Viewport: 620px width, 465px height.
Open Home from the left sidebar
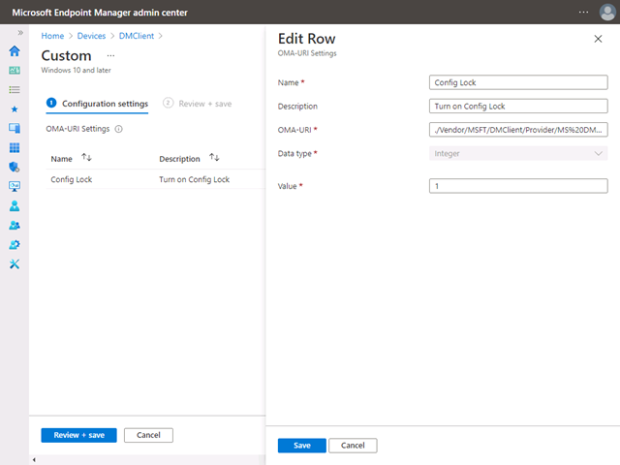coord(15,50)
